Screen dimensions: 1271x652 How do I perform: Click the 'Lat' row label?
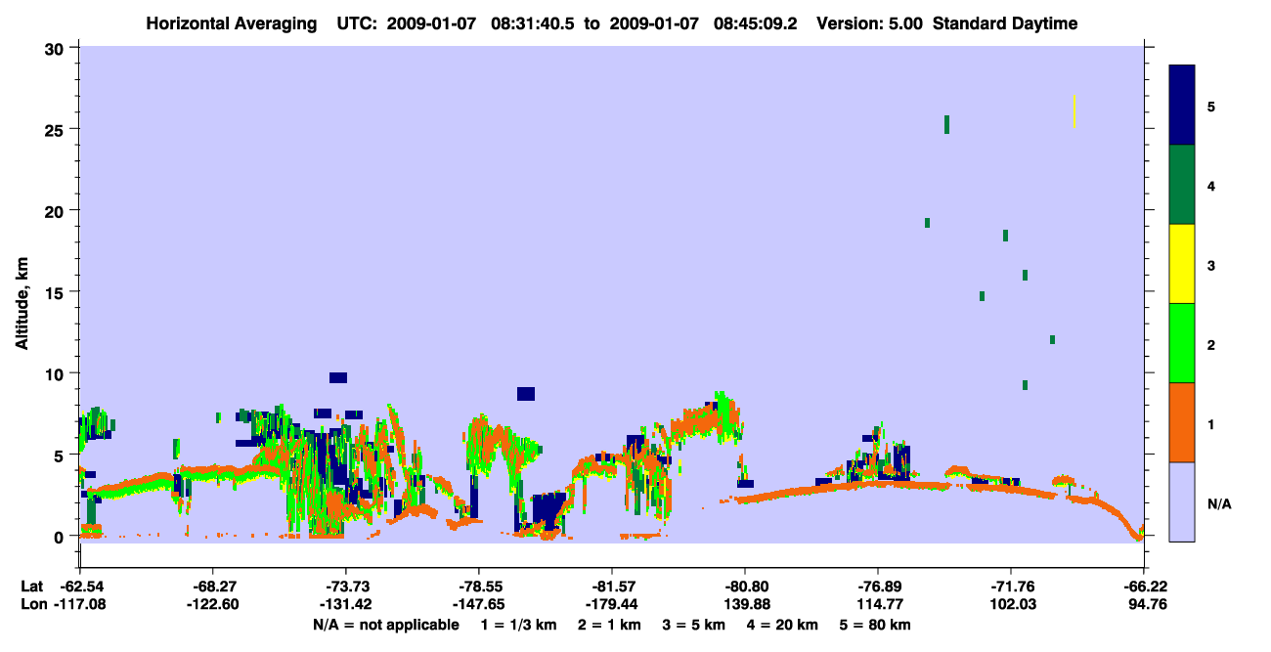pos(31,587)
